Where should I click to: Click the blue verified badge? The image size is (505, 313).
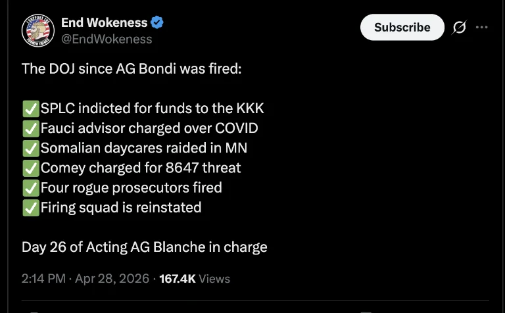pos(157,22)
